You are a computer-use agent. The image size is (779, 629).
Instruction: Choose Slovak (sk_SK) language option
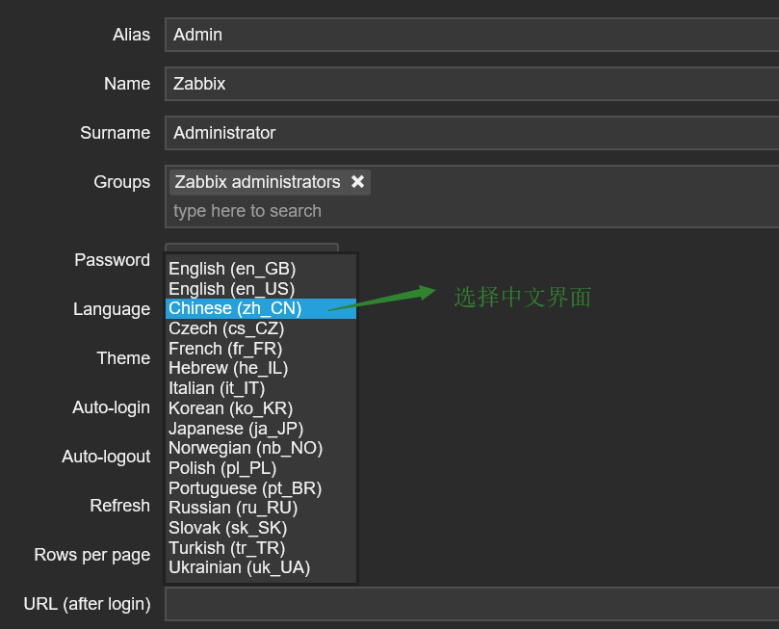coord(261,528)
